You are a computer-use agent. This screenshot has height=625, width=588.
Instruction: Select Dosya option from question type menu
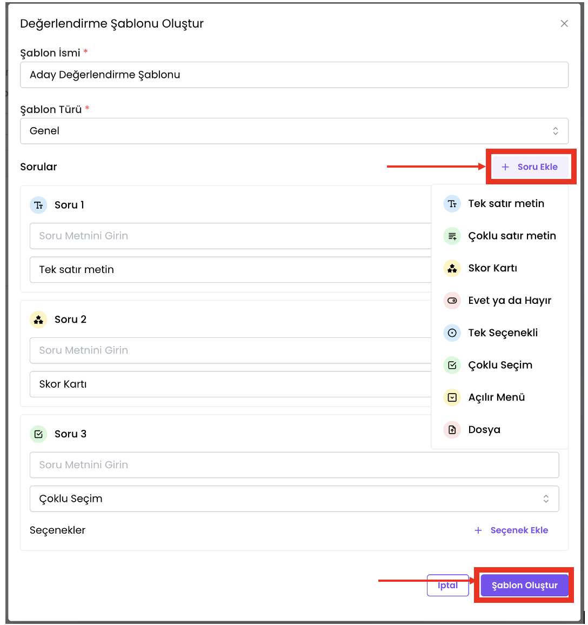[484, 430]
